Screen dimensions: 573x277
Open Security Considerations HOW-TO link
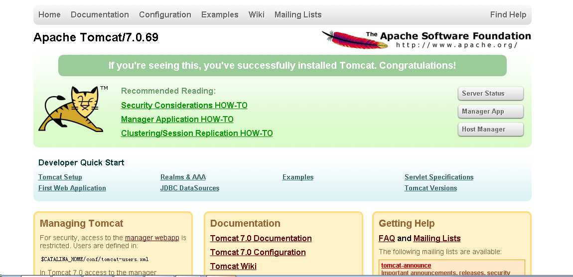(184, 105)
